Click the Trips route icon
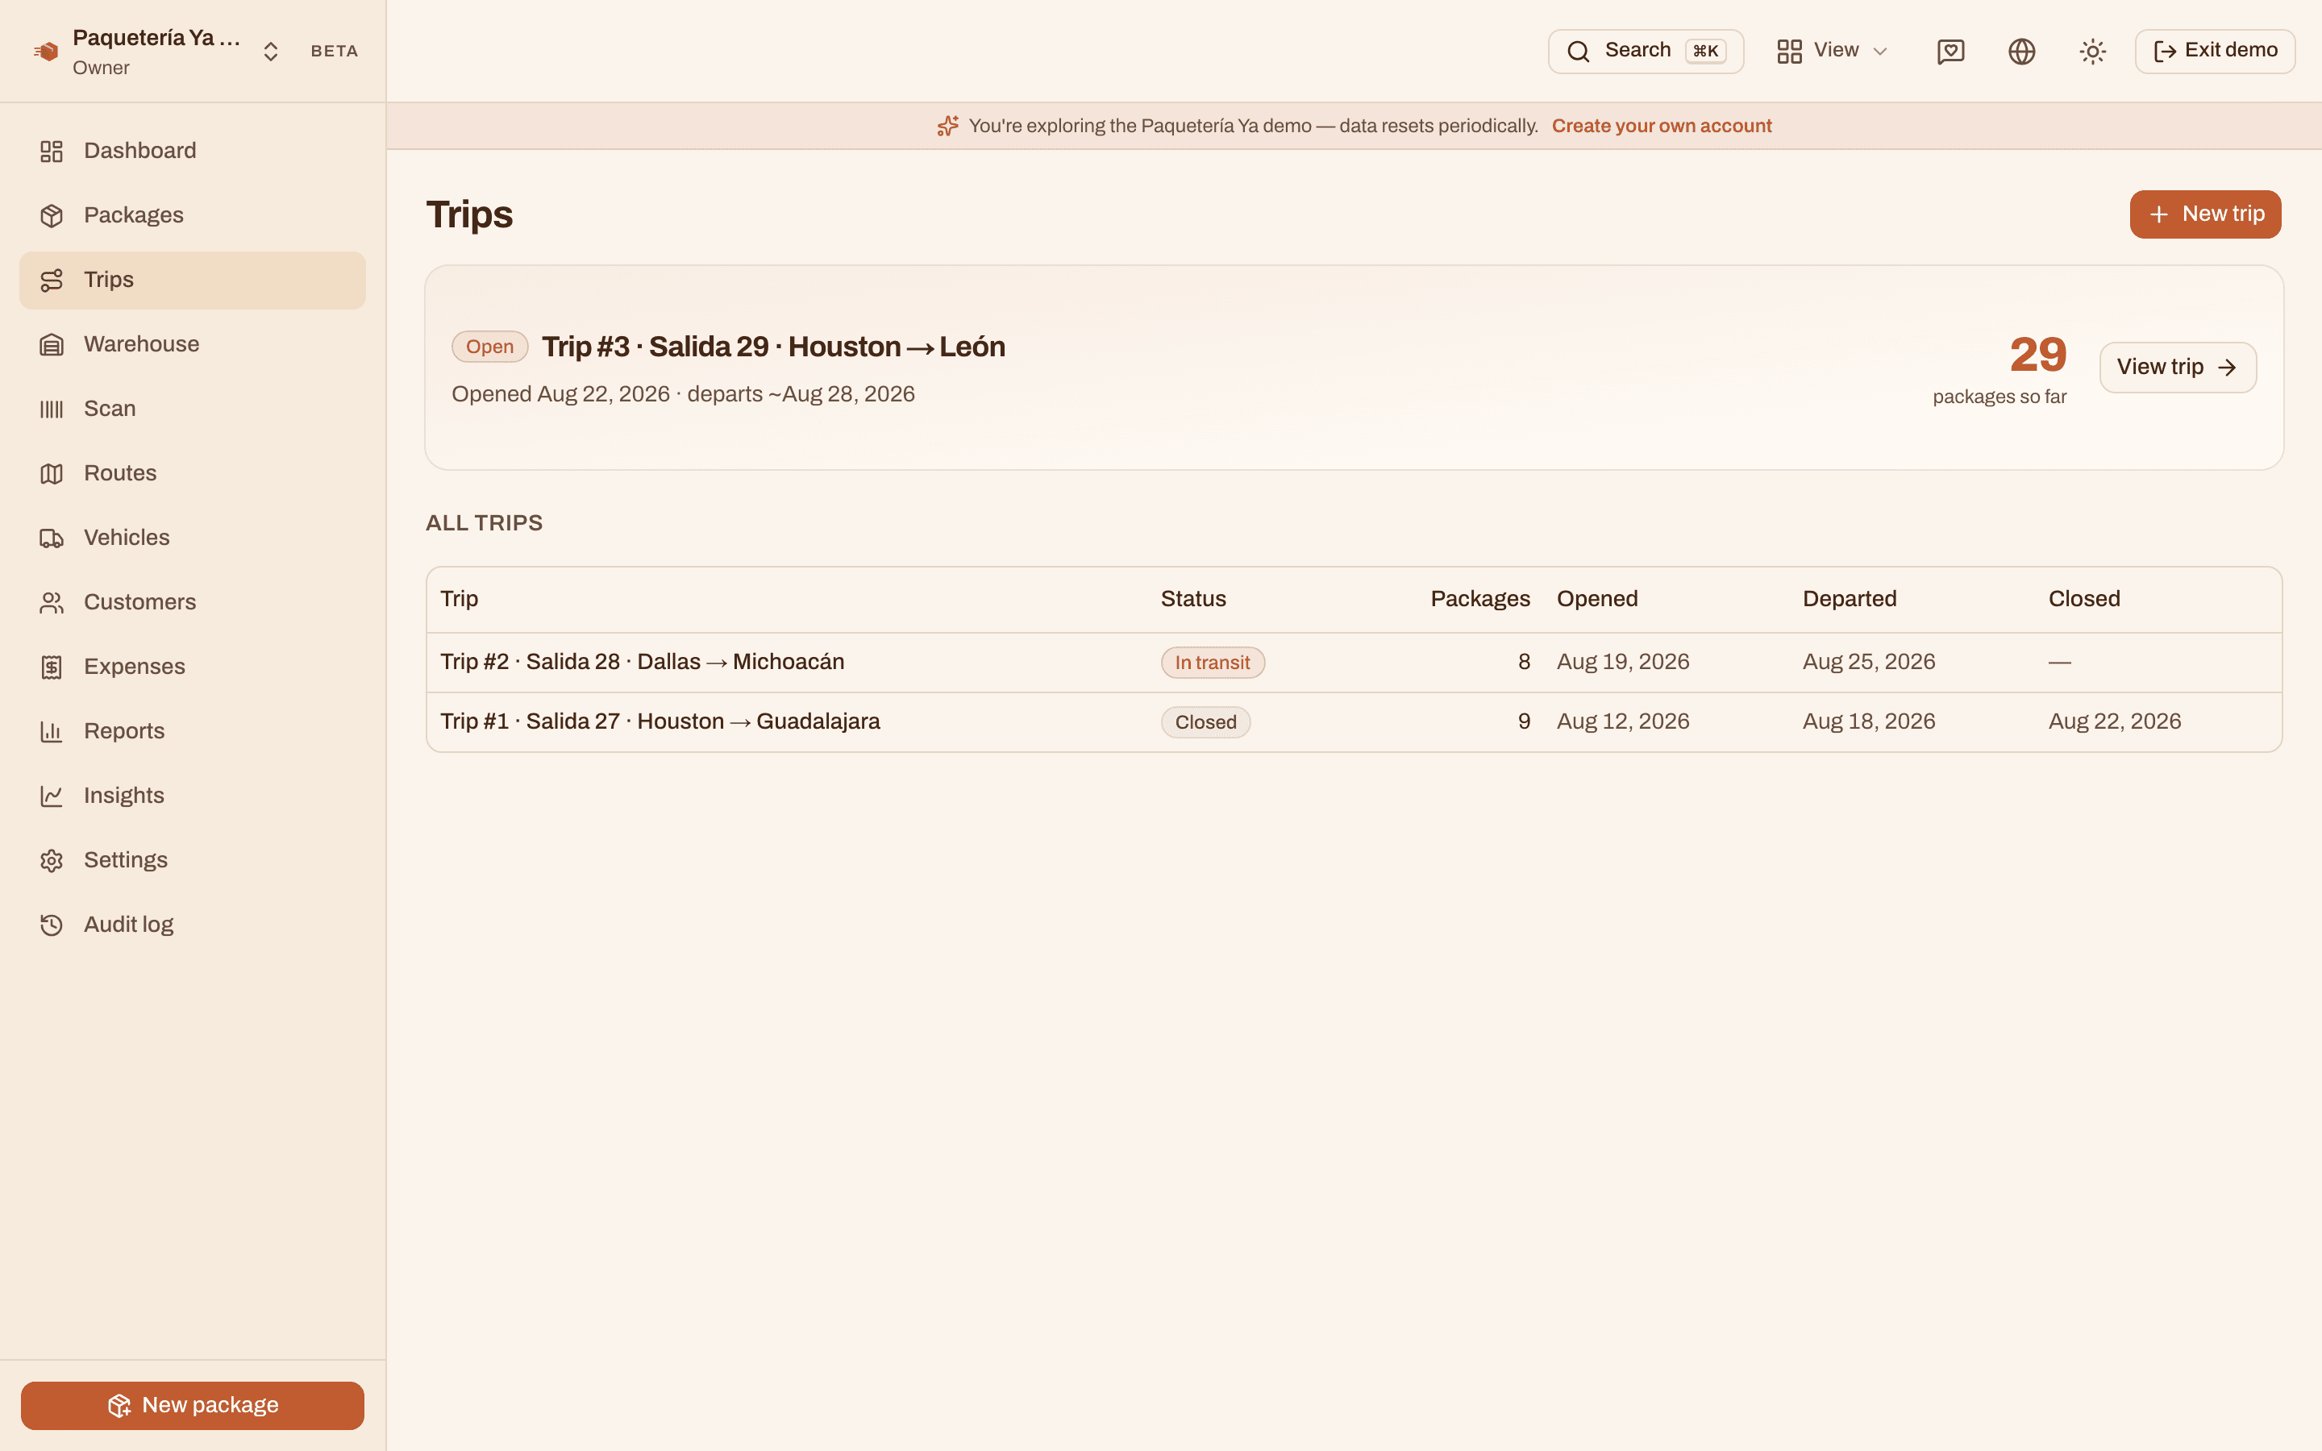This screenshot has width=2322, height=1451. [x=52, y=281]
